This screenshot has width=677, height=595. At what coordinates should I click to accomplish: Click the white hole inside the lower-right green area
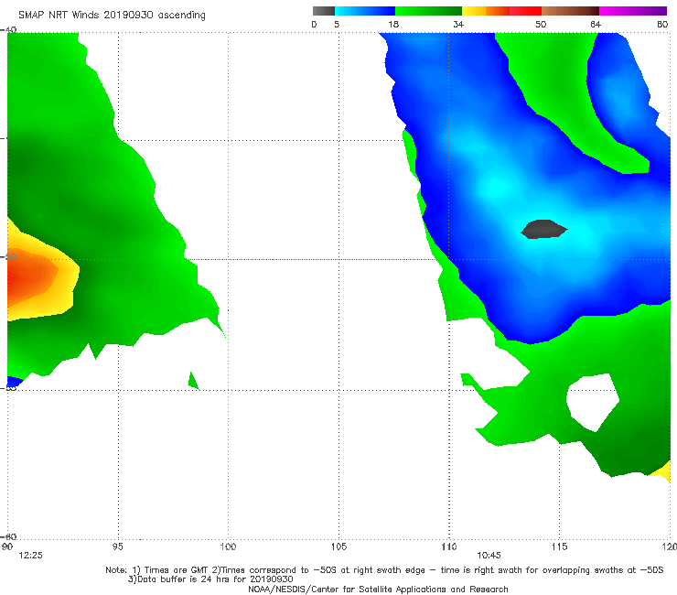click(593, 402)
